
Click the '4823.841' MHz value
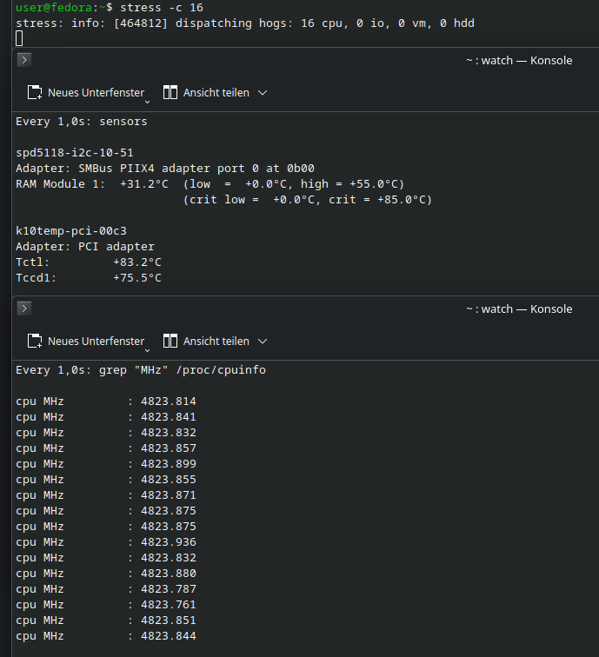169,417
